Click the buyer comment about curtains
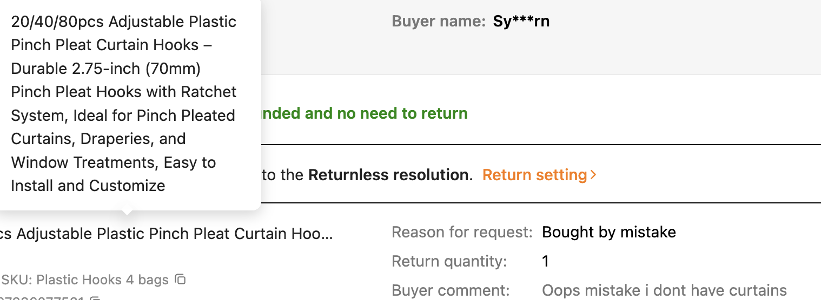 coord(664,290)
